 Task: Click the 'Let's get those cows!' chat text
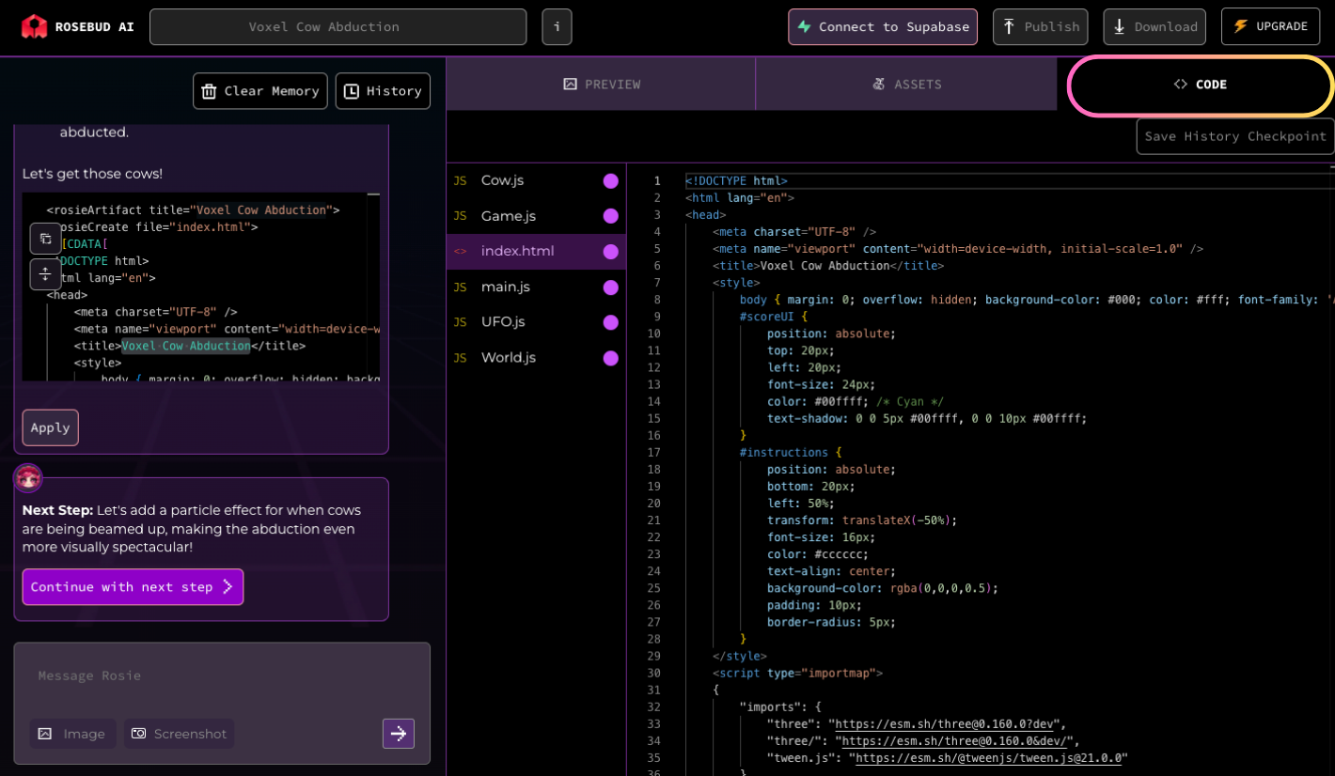click(x=92, y=174)
